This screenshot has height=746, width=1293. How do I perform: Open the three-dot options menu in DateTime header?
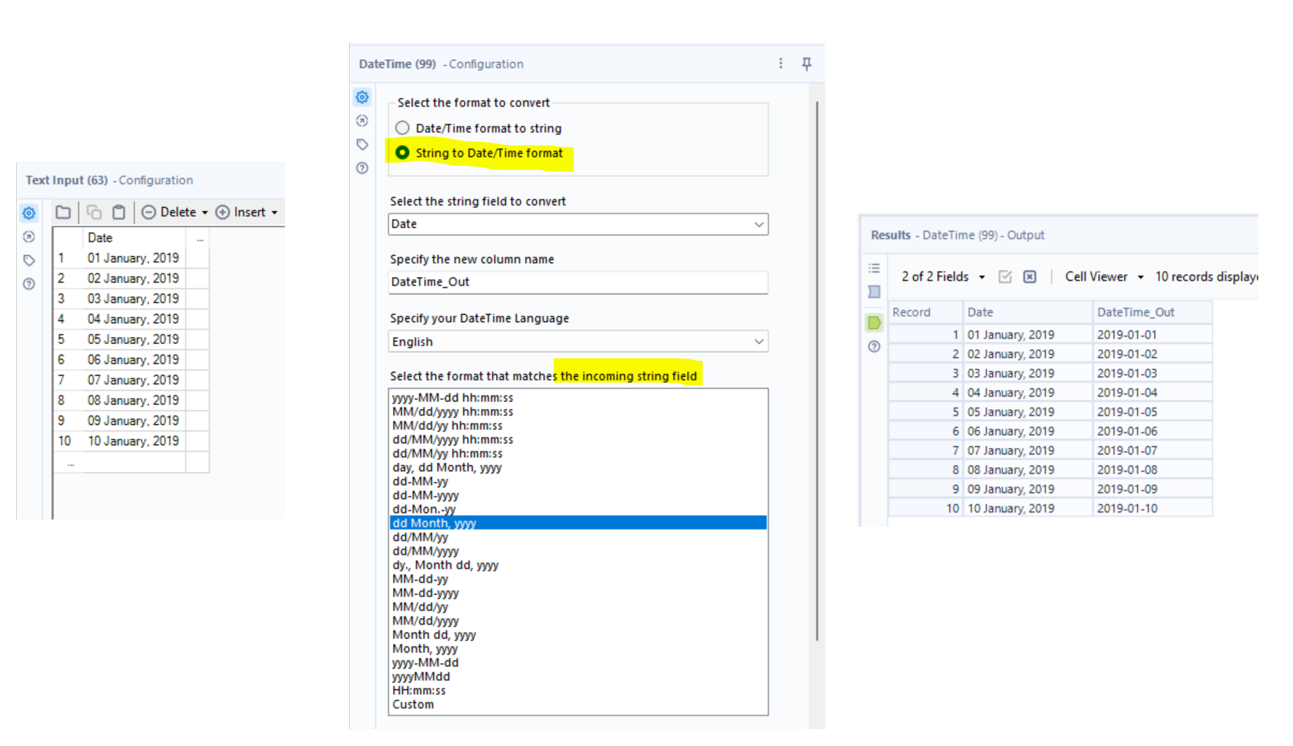[x=780, y=63]
